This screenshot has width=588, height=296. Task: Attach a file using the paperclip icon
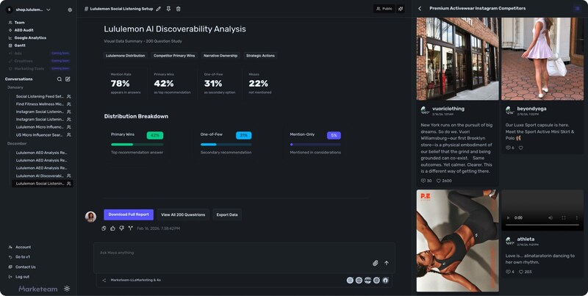coord(375,263)
